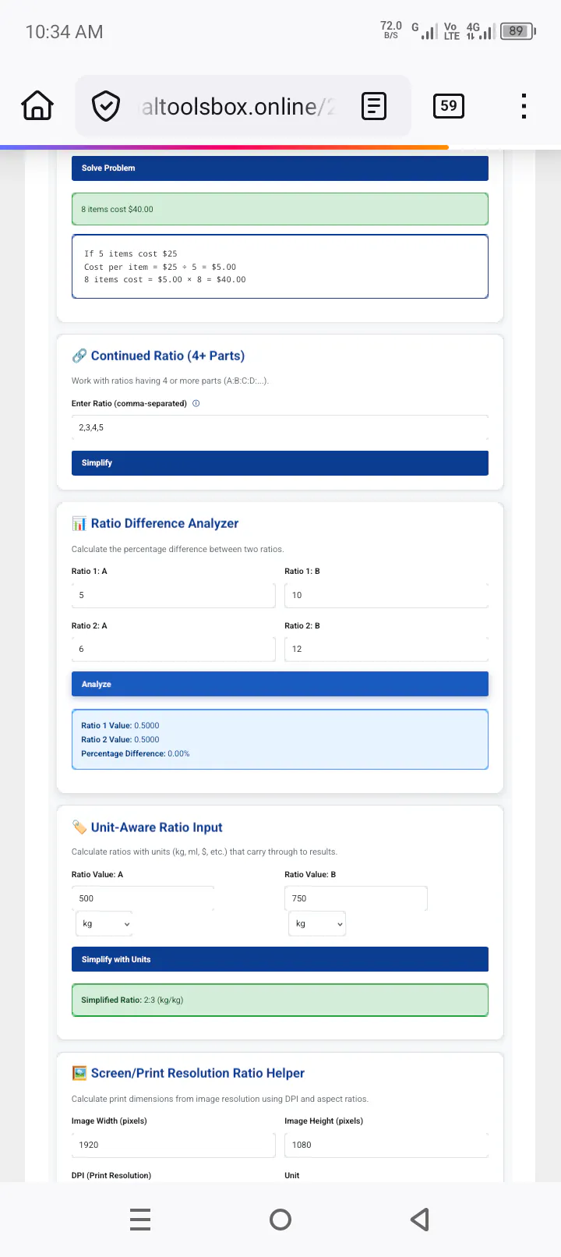The width and height of the screenshot is (561, 1257).
Task: Open the browser three-dot menu
Action: tap(524, 105)
